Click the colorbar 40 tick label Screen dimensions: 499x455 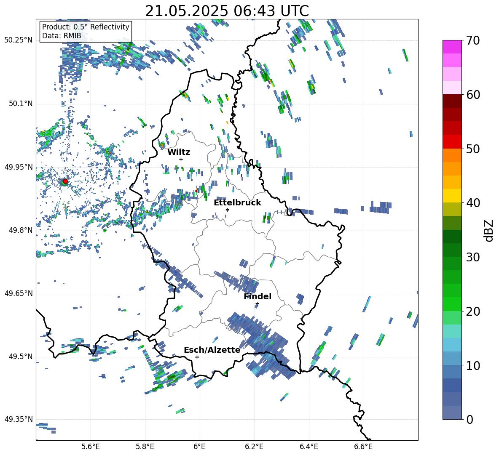[473, 203]
